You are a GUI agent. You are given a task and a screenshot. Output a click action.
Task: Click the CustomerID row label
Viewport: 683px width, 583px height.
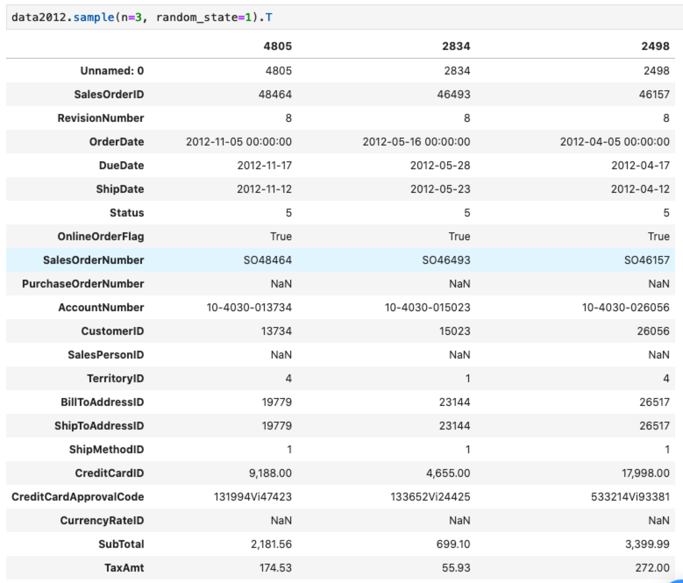pyautogui.click(x=113, y=331)
